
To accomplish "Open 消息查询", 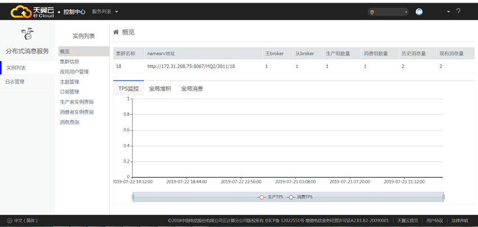I will pyautogui.click(x=70, y=122).
